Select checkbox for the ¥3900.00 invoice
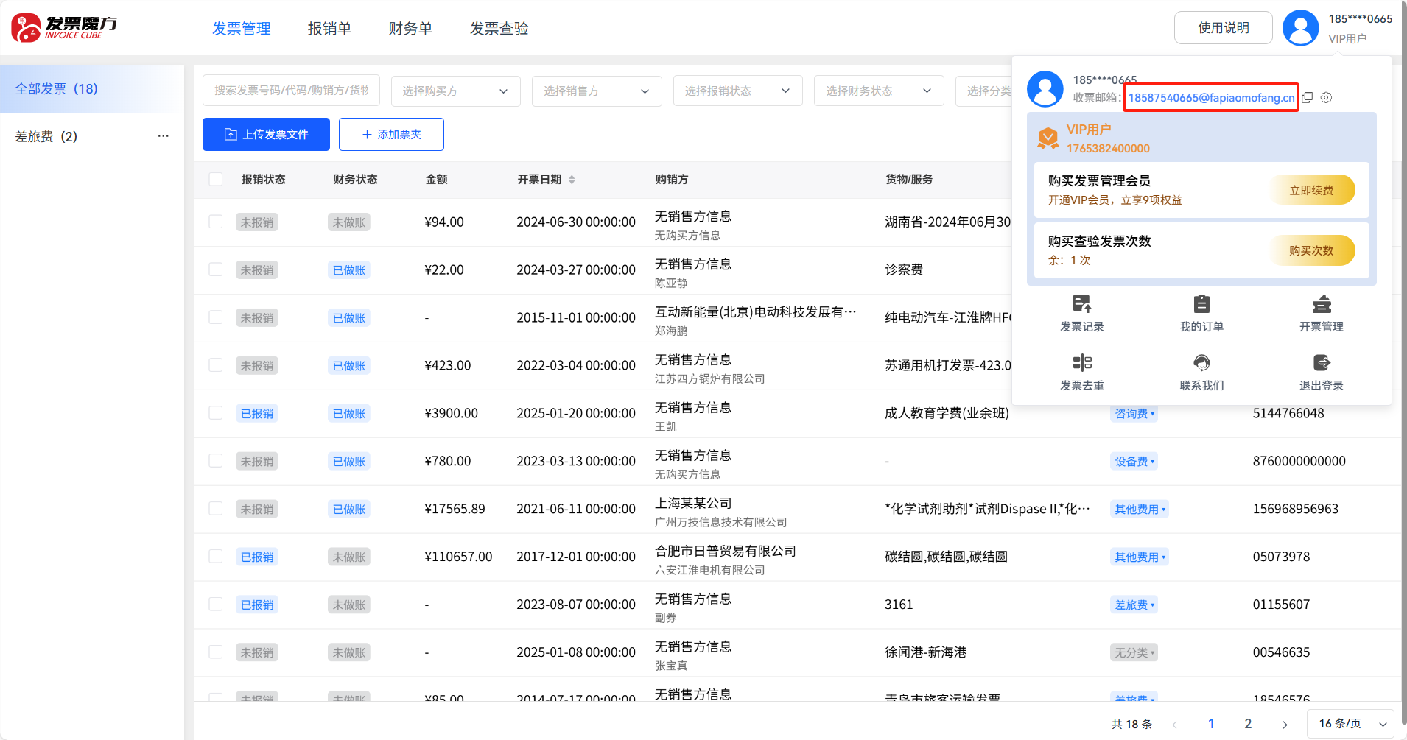The width and height of the screenshot is (1407, 740). click(x=216, y=413)
